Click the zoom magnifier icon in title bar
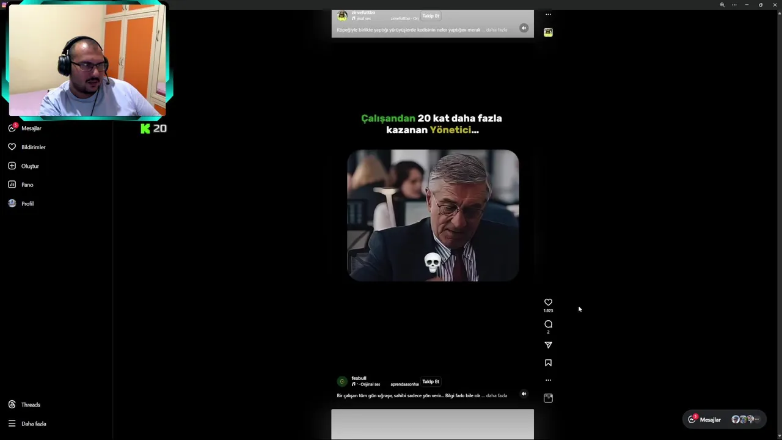 coord(722,5)
